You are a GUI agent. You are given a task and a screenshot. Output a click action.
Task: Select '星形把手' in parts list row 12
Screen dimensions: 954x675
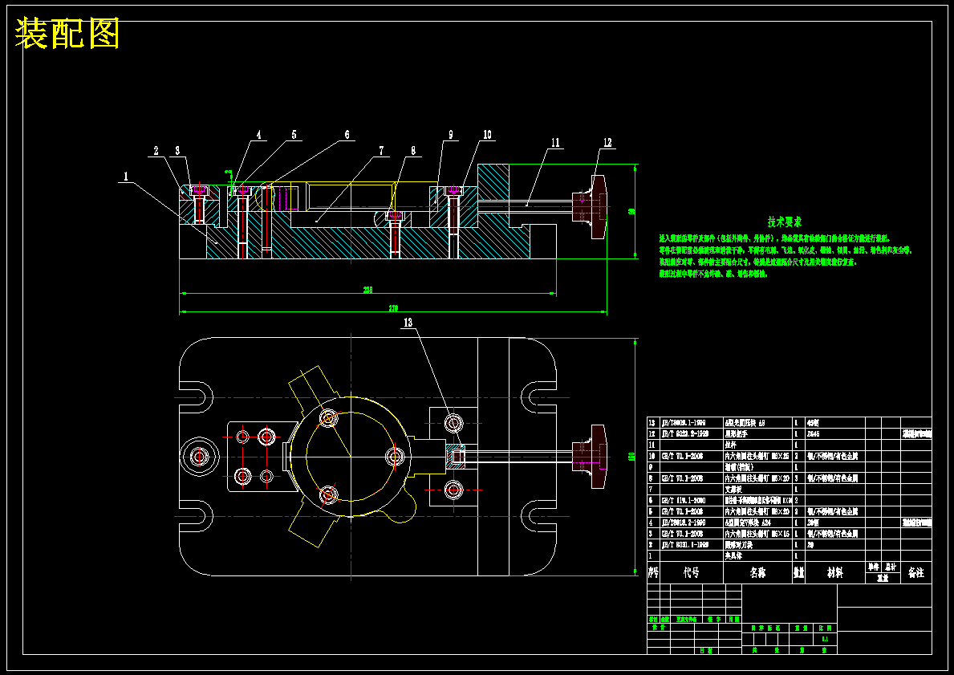point(737,434)
